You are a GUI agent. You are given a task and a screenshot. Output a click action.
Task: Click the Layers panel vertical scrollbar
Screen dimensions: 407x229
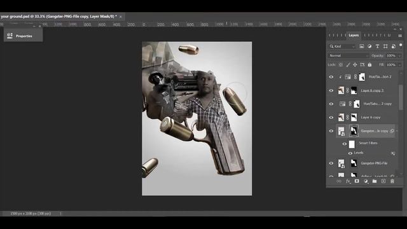coord(401,97)
